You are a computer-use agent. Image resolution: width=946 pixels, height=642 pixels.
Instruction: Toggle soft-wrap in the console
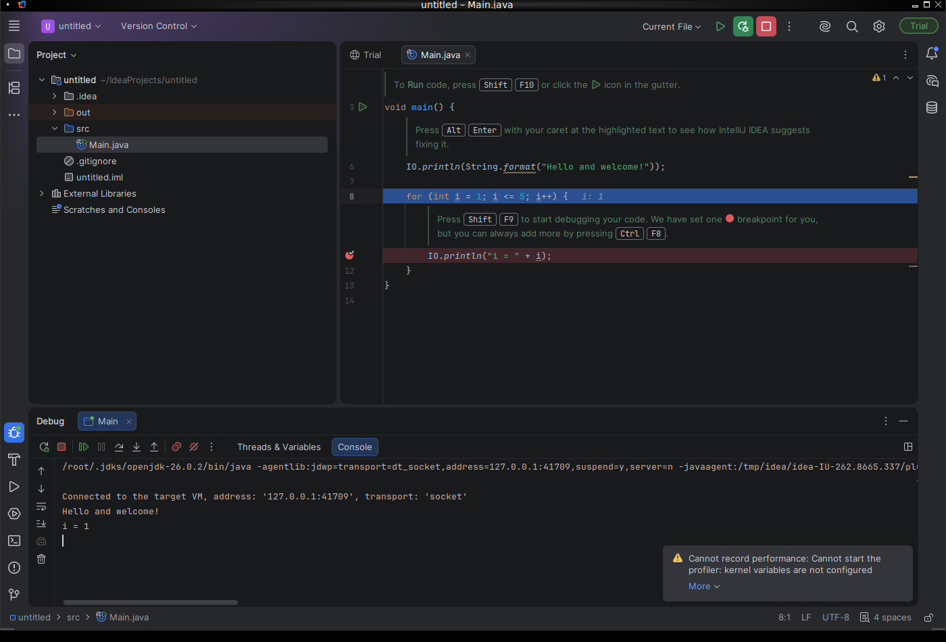pos(41,506)
